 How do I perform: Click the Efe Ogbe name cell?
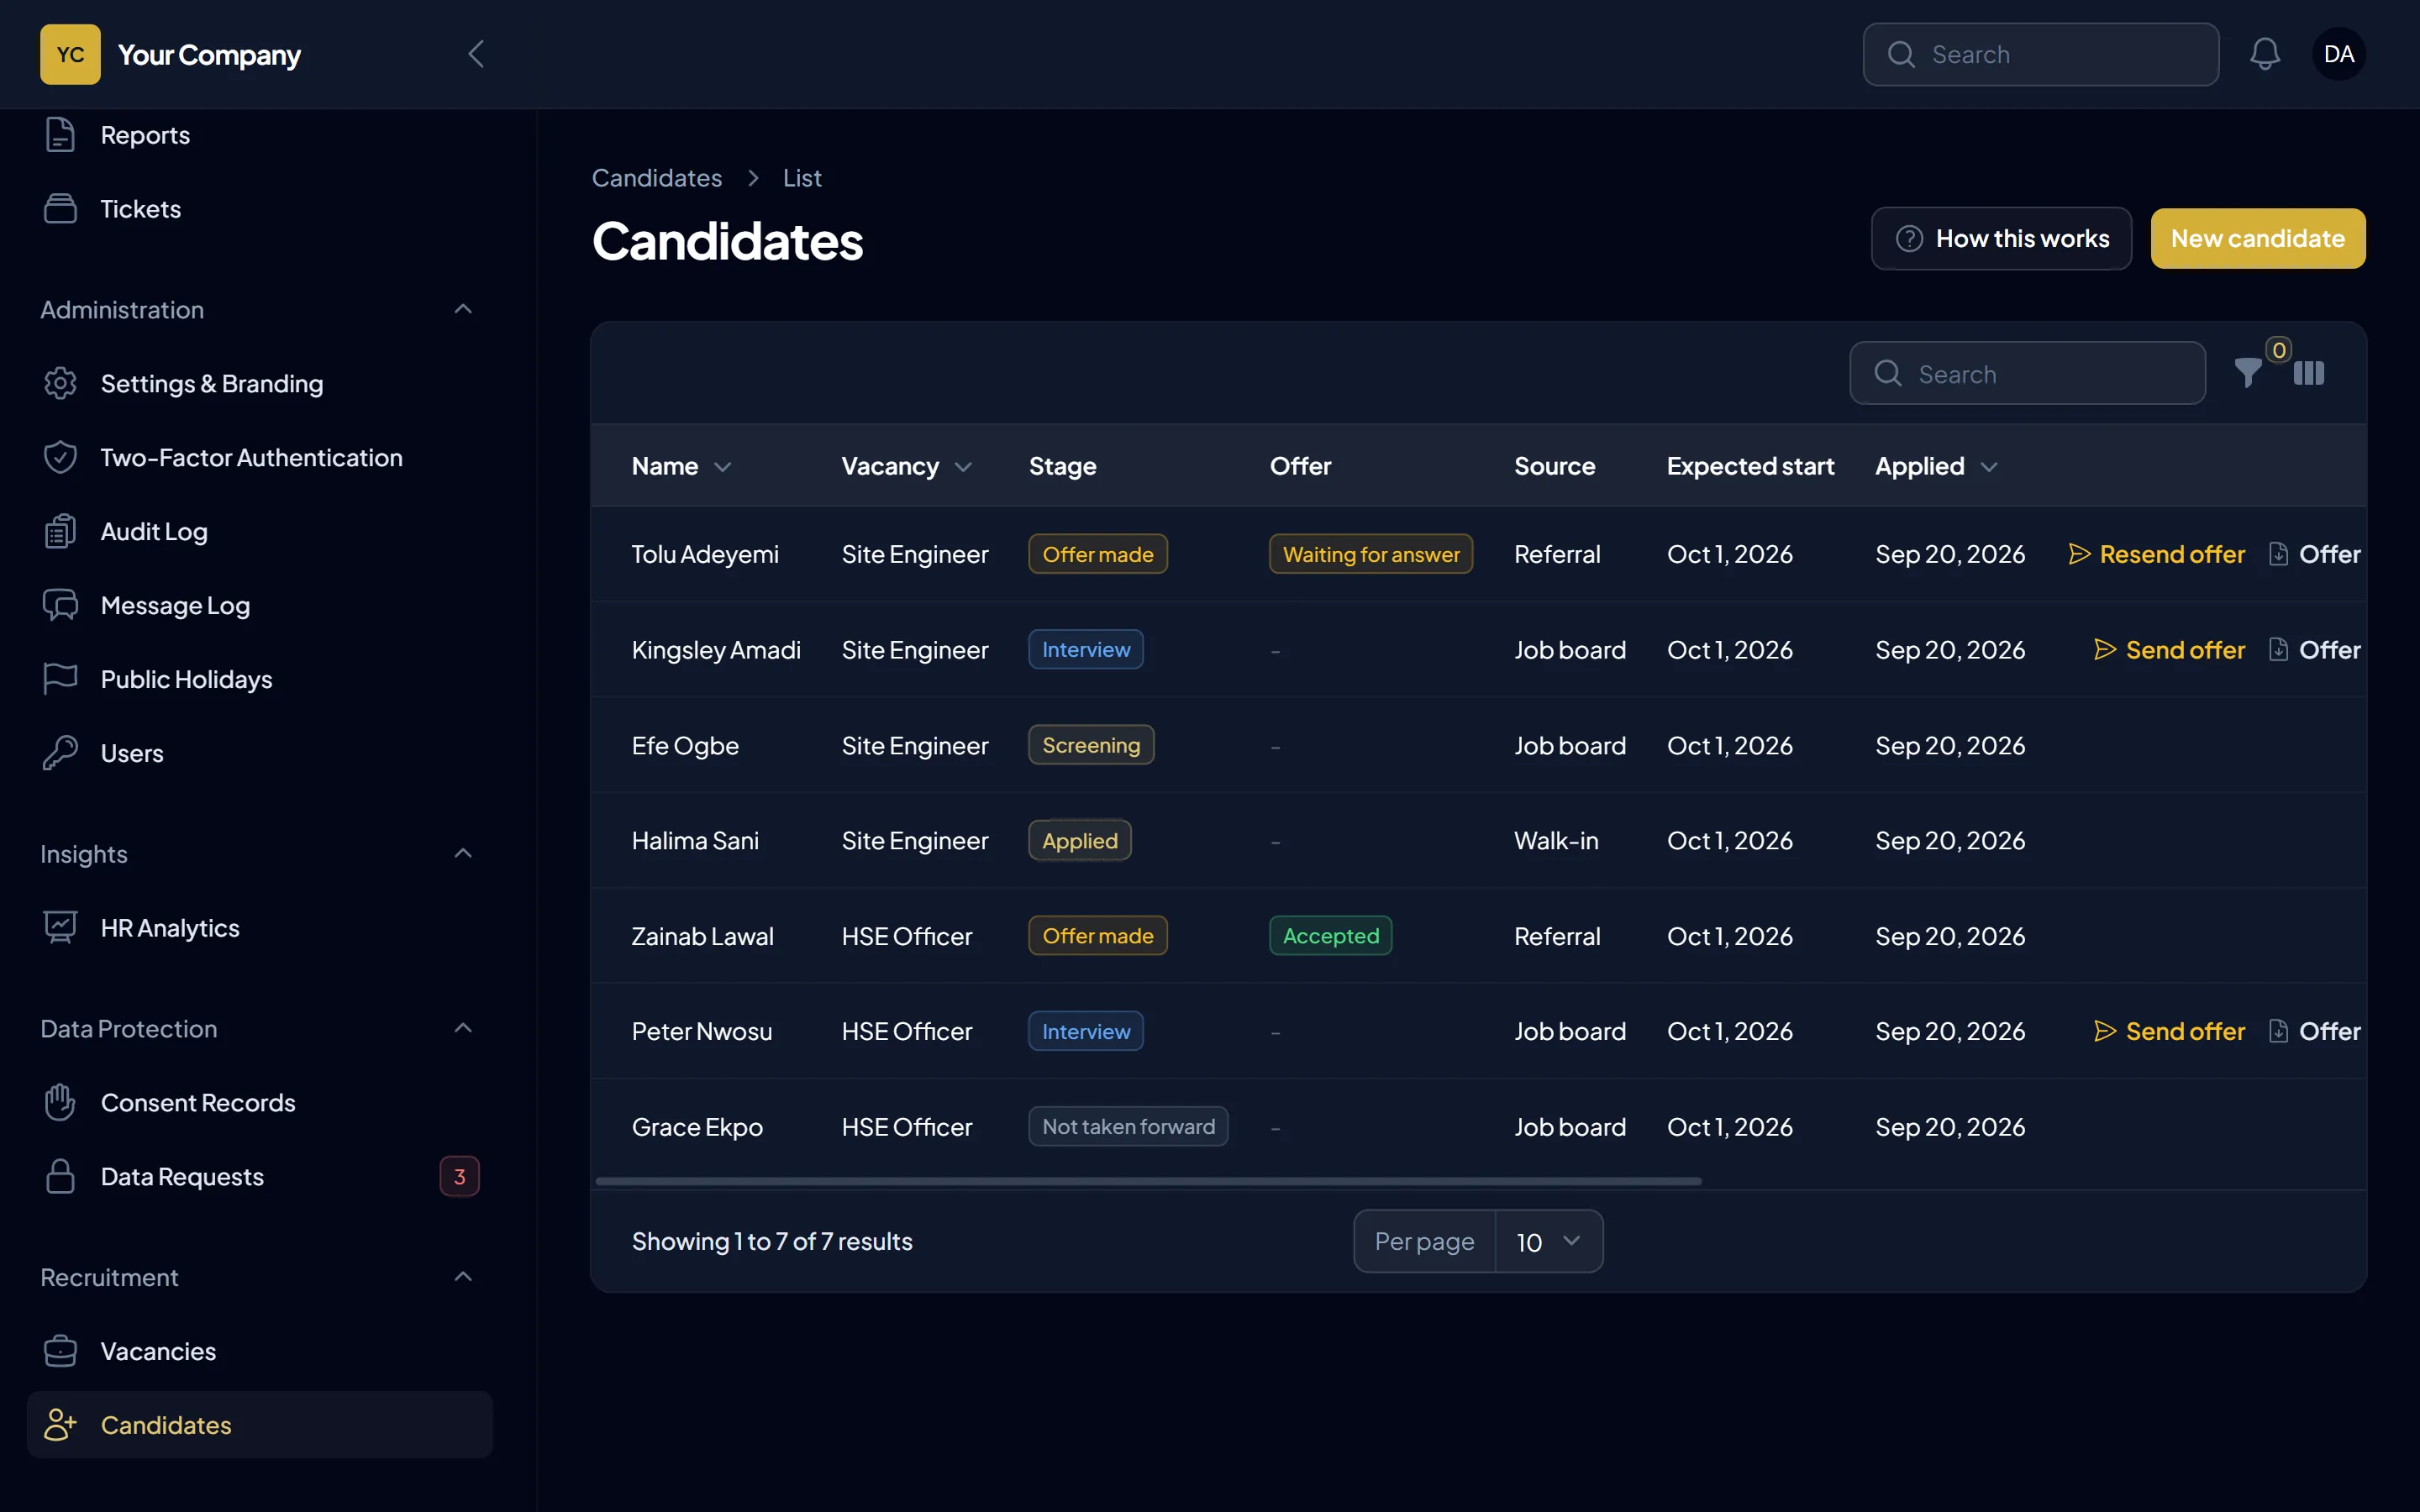tap(685, 745)
